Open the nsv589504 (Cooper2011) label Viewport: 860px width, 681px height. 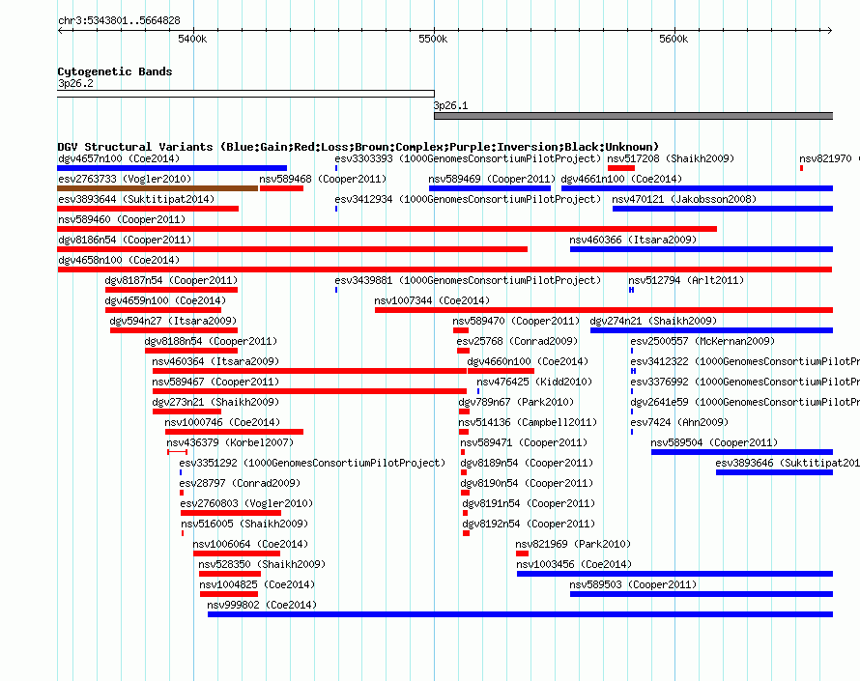click(x=714, y=443)
